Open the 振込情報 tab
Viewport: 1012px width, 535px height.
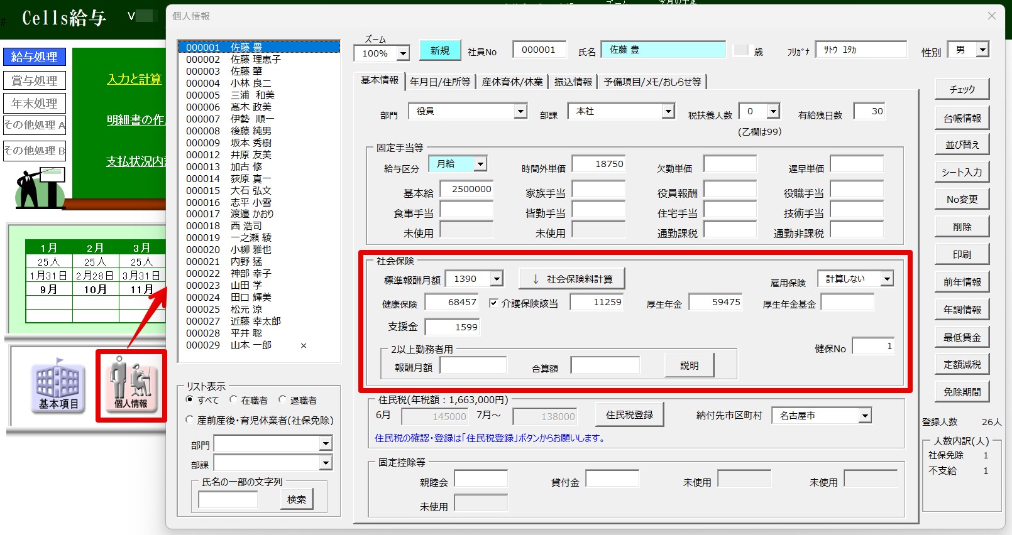point(573,82)
